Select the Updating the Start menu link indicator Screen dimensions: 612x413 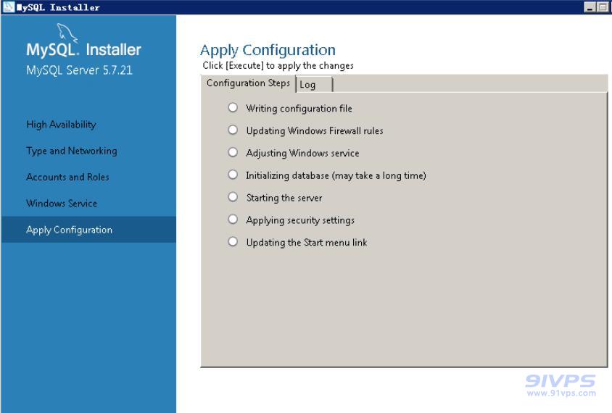tap(233, 241)
